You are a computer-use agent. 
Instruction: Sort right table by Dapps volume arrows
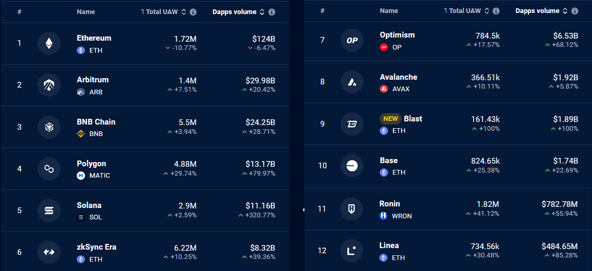pos(565,11)
